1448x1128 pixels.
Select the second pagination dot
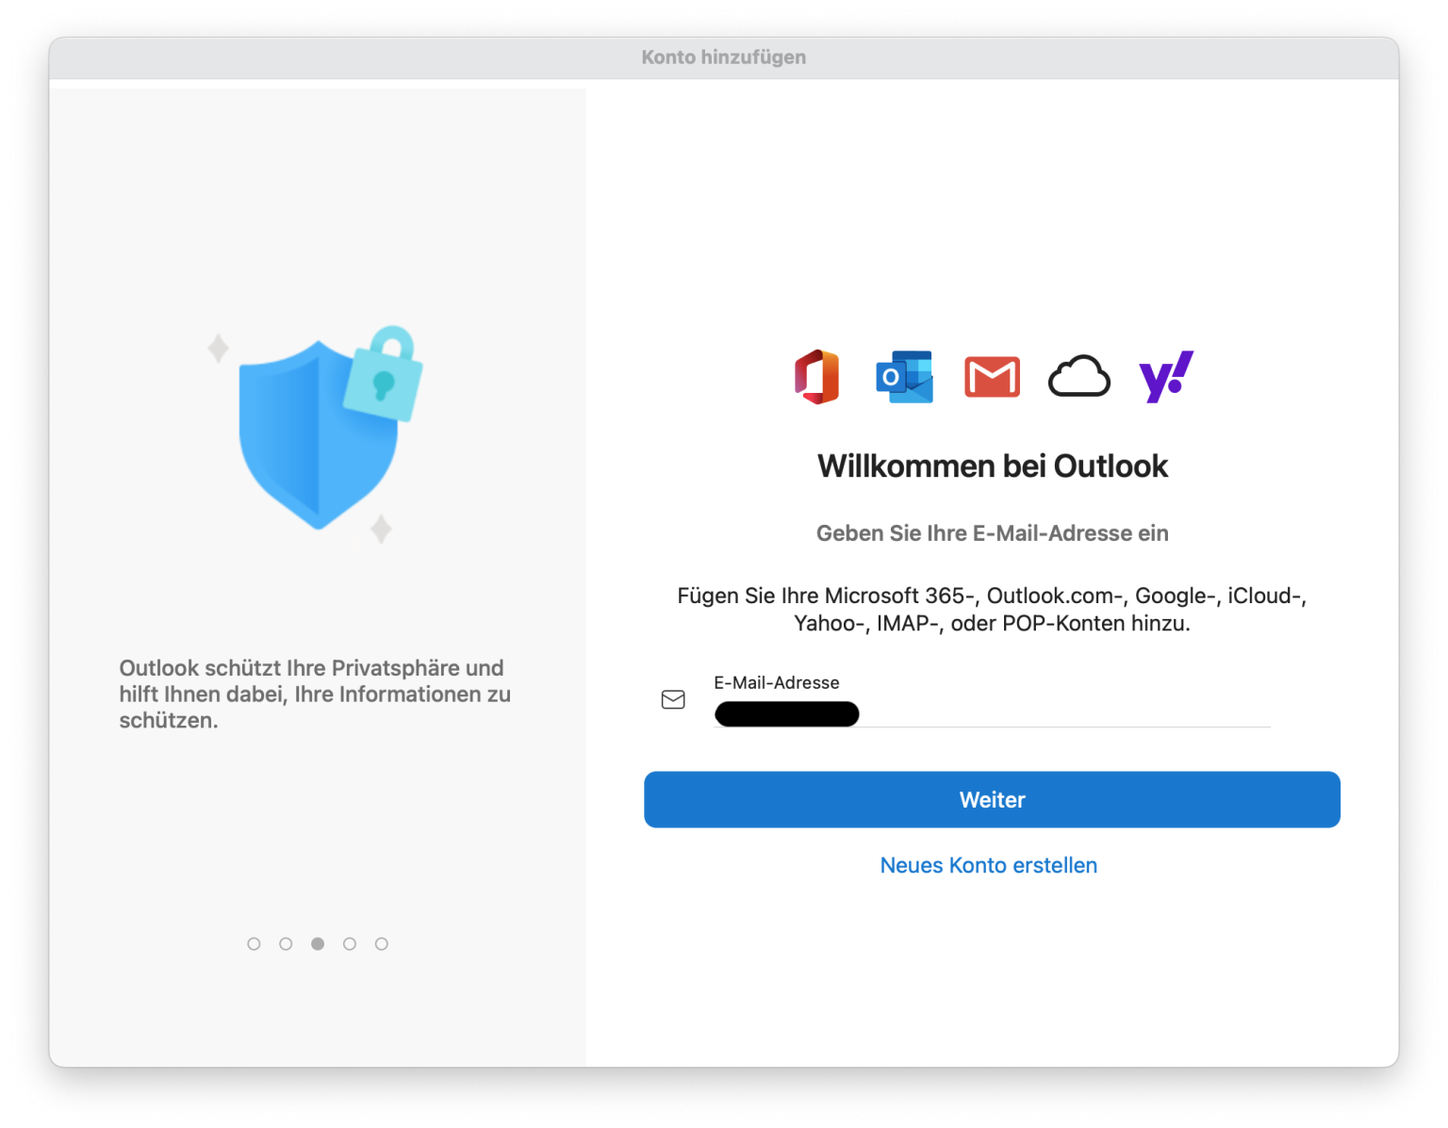click(286, 943)
